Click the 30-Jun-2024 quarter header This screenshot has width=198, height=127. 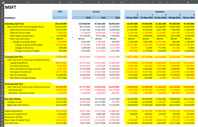click(x=188, y=18)
